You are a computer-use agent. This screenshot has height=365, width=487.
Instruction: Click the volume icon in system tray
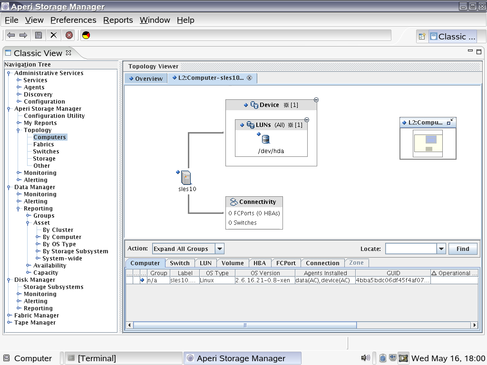pyautogui.click(x=365, y=358)
